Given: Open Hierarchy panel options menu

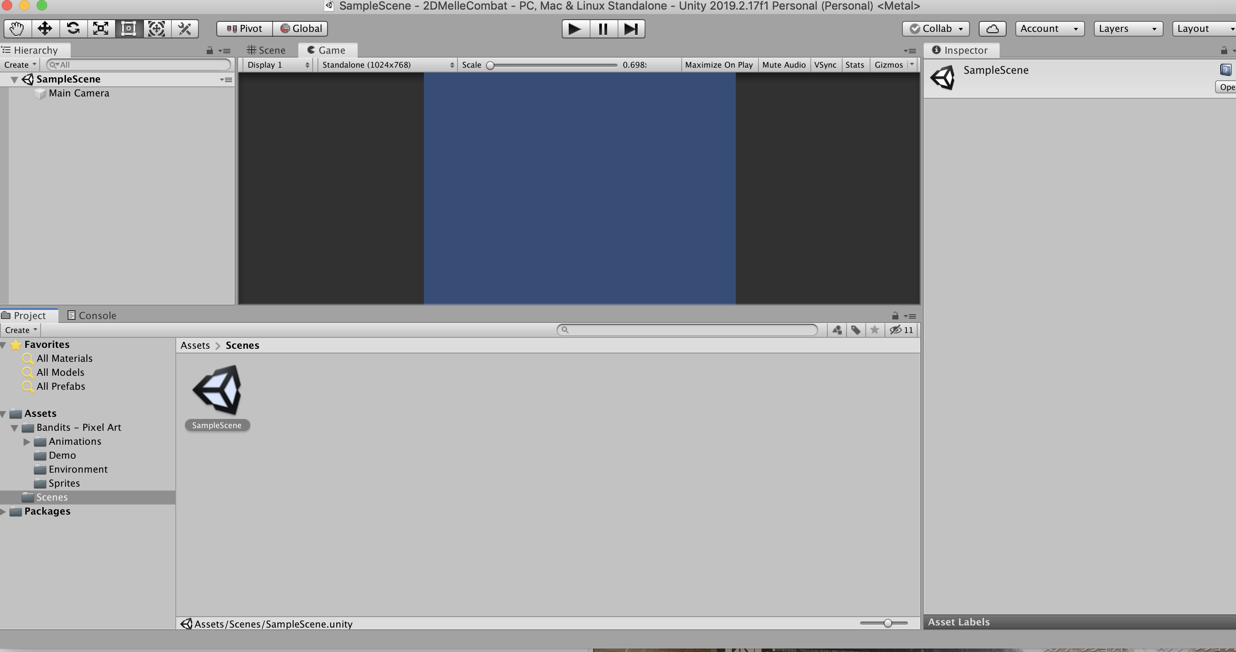Looking at the screenshot, I should click(x=225, y=51).
